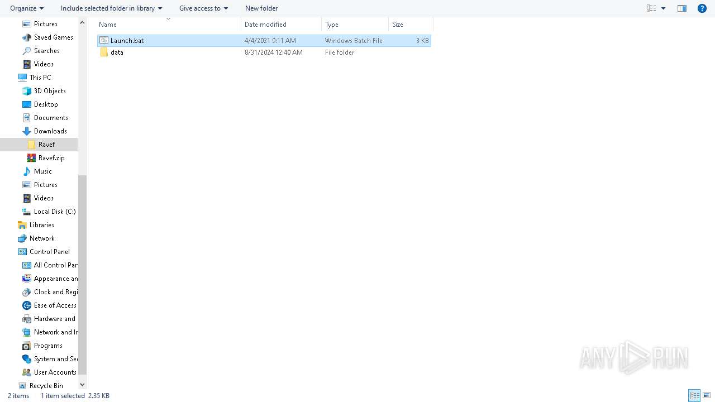Open the Give access to dropdown
Viewport: 715px width, 402px height.
click(x=203, y=8)
